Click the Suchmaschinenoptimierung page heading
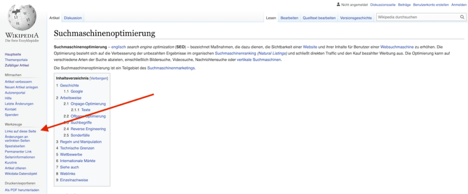Viewport: 468px width, 194px height. coord(105,33)
